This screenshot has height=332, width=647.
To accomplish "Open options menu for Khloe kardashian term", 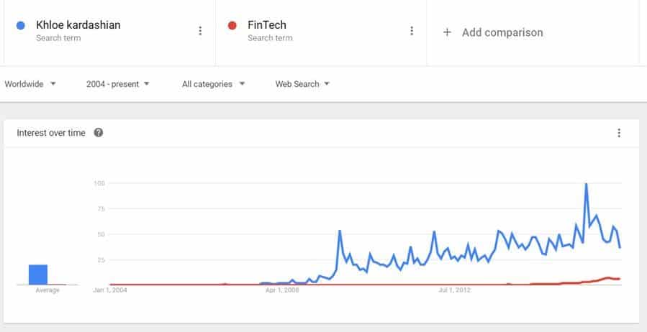I will [200, 31].
